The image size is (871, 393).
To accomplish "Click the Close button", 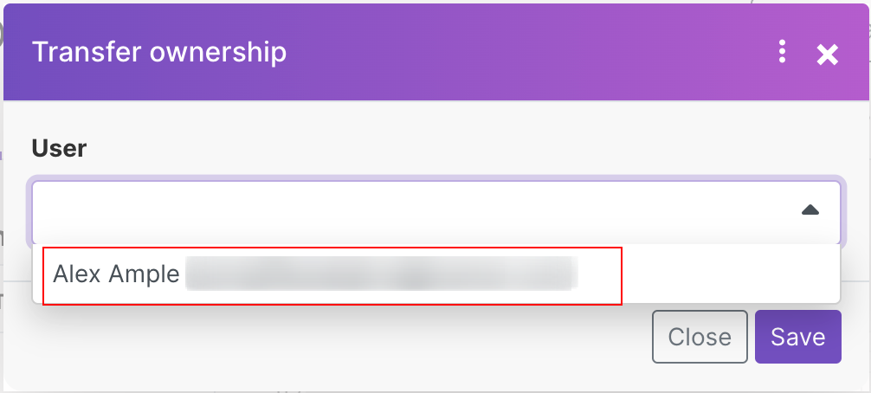I will coord(699,336).
